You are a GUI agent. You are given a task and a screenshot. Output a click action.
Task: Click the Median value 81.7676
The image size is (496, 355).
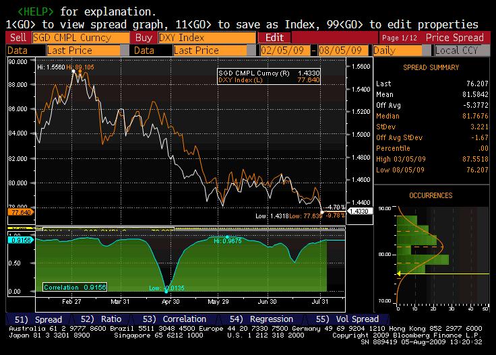[475, 116]
